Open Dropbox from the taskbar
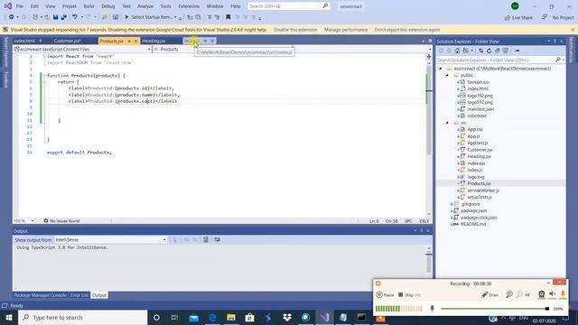This screenshot has width=578, height=325. (287, 317)
